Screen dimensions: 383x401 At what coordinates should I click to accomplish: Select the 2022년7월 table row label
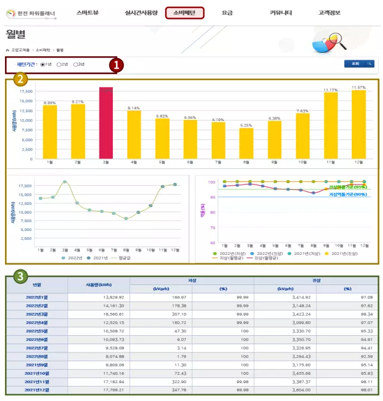37,348
